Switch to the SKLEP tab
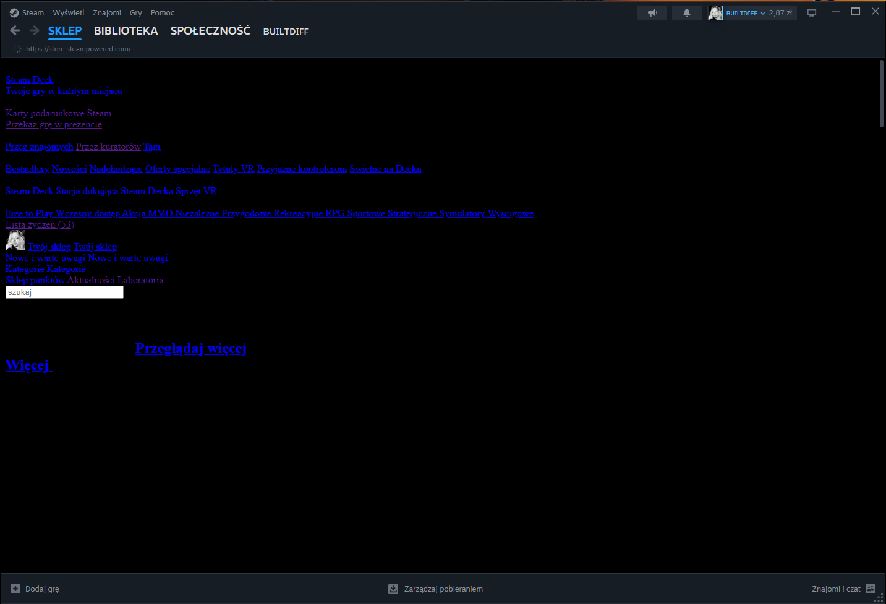This screenshot has width=886, height=604. click(65, 31)
